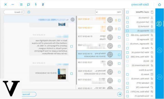Click the Data Recovery title link
The image size is (164, 99).
(x=140, y=5)
